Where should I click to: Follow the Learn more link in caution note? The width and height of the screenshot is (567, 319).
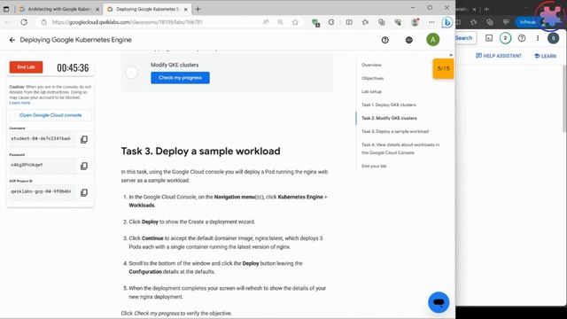click(19, 103)
